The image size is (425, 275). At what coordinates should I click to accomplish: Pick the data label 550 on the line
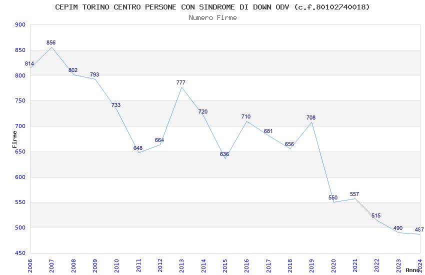tap(333, 198)
